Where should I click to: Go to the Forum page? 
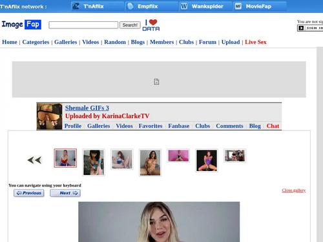(x=207, y=42)
